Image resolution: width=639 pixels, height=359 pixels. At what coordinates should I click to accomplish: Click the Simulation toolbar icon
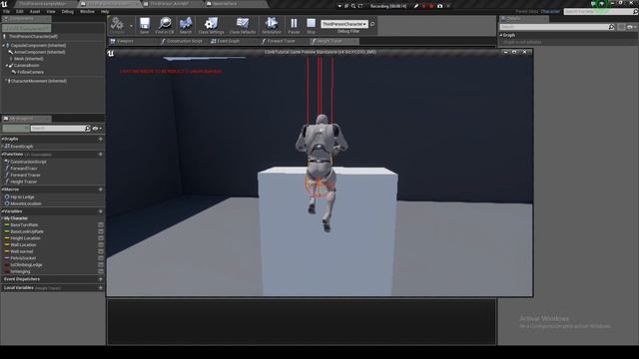272,25
